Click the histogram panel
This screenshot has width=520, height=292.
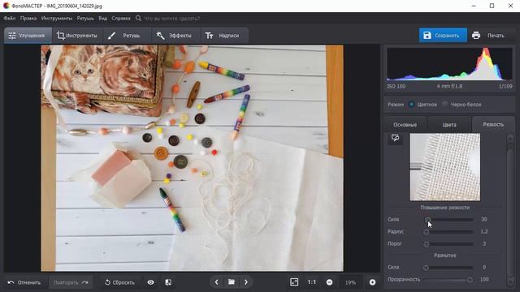[x=449, y=64]
